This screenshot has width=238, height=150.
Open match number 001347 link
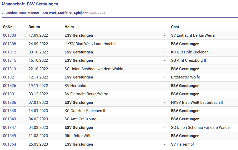click(x=9, y=128)
